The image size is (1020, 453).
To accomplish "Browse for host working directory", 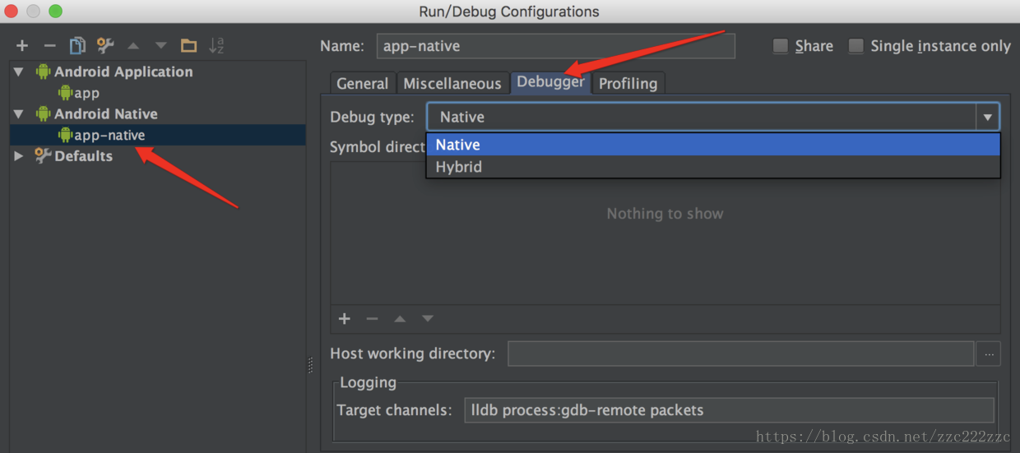I will pos(988,354).
